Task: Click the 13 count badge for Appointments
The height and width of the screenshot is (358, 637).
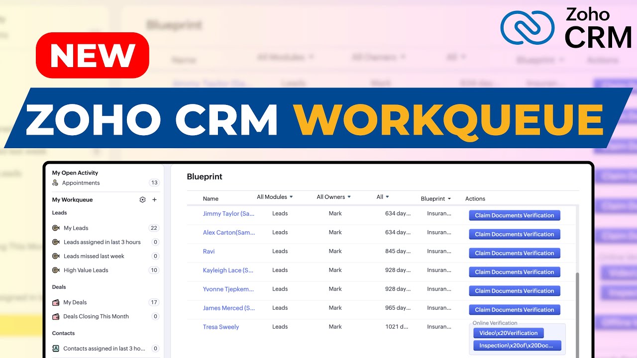Action: (x=154, y=183)
